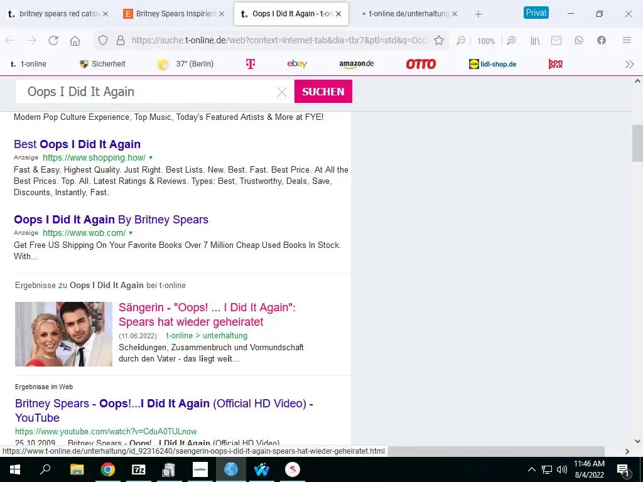Screen dimensions: 643x482
Task: Click the horizontal scrollbar right arrow
Action: pos(627,451)
